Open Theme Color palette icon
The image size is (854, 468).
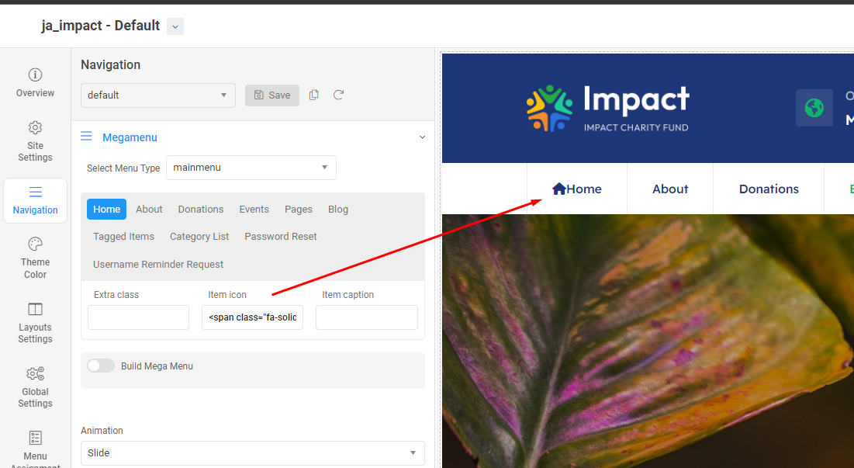36,244
